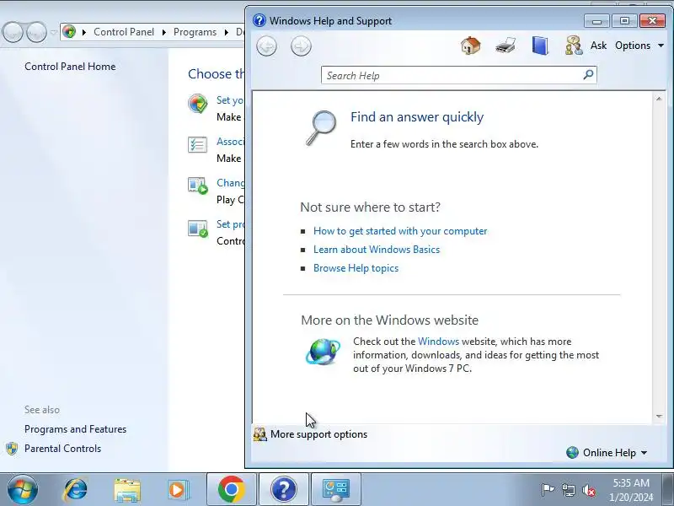Image resolution: width=674 pixels, height=506 pixels.
Task: Switch to Control Panel taskbar button
Action: pyautogui.click(x=336, y=489)
